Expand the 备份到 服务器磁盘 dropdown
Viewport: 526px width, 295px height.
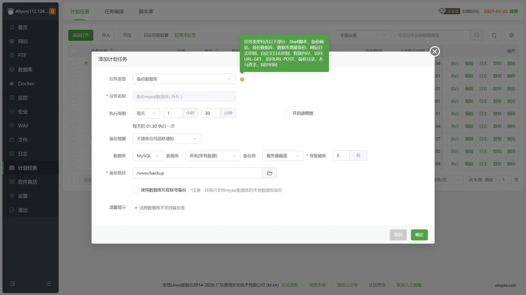pyautogui.click(x=282, y=156)
